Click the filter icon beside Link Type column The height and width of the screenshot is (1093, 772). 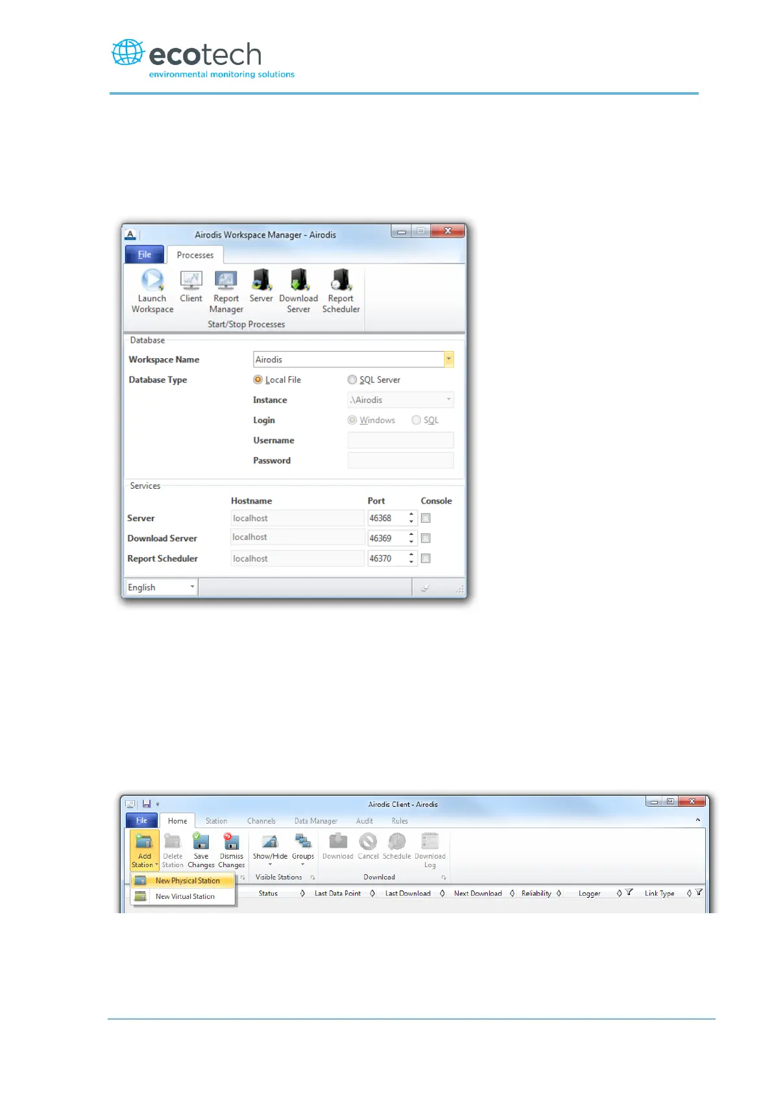tap(699, 892)
